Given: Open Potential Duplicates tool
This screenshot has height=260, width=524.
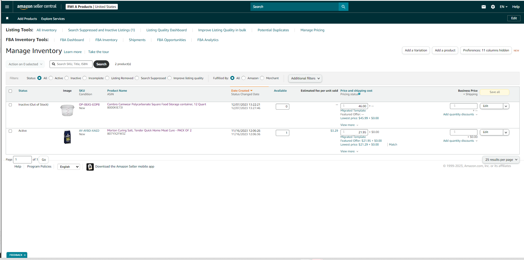Looking at the screenshot, I should pos(273,30).
